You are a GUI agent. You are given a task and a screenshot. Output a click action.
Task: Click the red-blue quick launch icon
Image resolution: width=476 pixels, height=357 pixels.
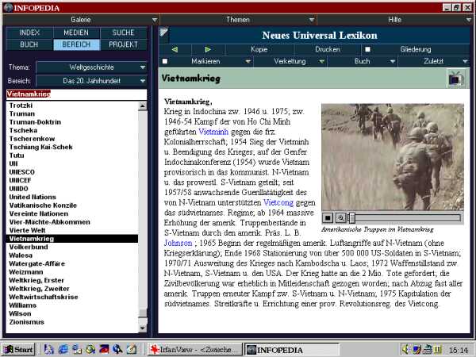point(104,349)
